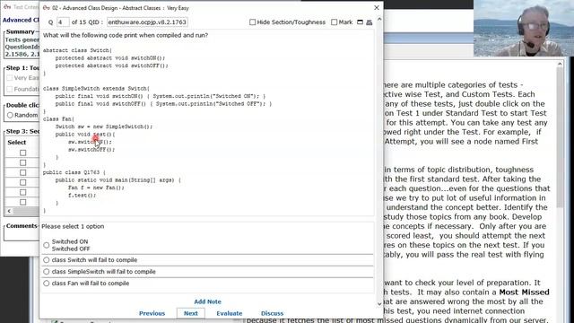The height and width of the screenshot is (323, 574).
Task: Go to the Previous question
Action: [152, 313]
